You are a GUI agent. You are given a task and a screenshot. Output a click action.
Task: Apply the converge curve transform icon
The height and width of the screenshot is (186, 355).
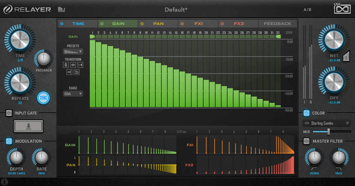[x=69, y=72]
